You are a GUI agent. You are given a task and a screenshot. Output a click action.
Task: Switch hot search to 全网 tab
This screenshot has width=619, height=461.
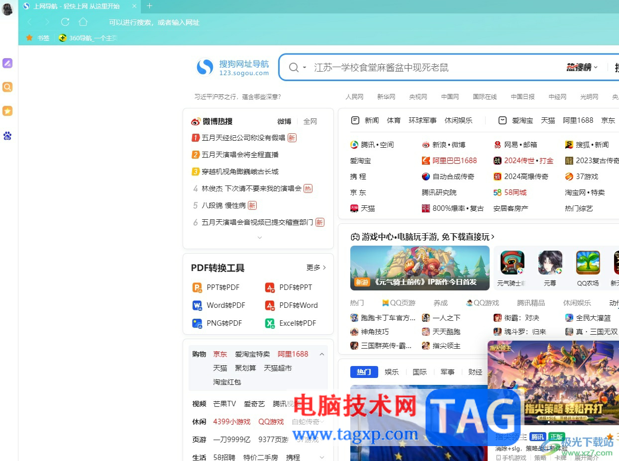coord(310,121)
